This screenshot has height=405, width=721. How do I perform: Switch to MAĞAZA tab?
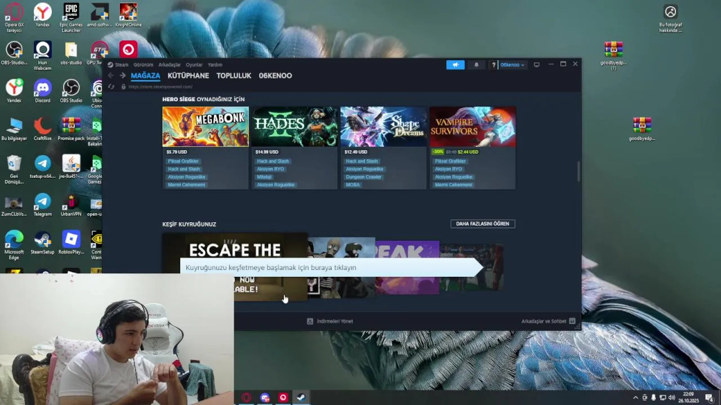tap(145, 75)
